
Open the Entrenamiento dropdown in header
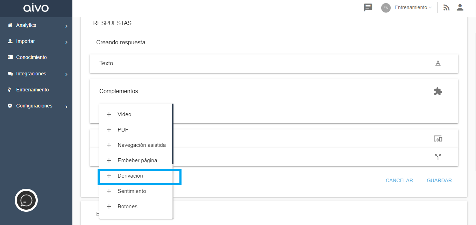(x=413, y=7)
